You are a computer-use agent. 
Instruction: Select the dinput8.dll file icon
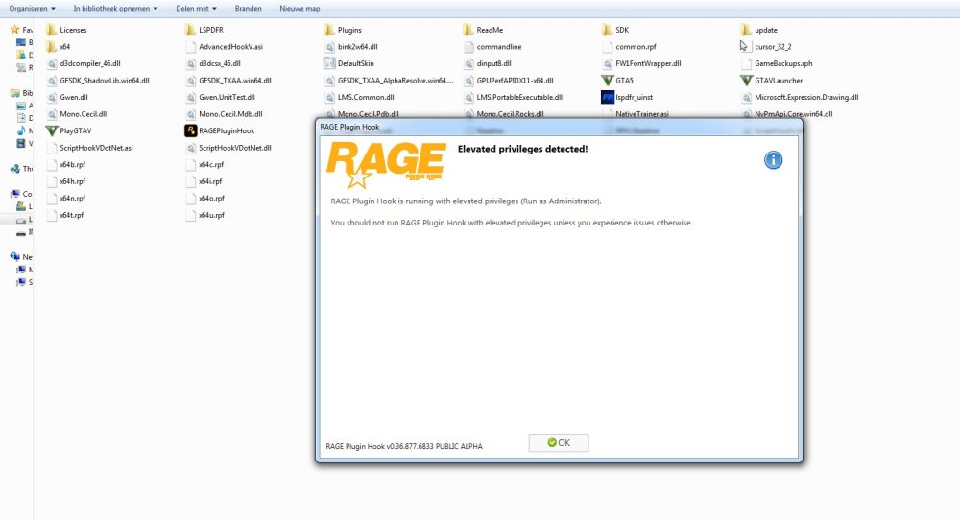pos(468,63)
